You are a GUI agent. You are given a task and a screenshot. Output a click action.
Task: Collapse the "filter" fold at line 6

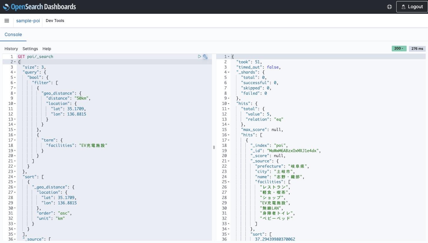tap(15, 83)
